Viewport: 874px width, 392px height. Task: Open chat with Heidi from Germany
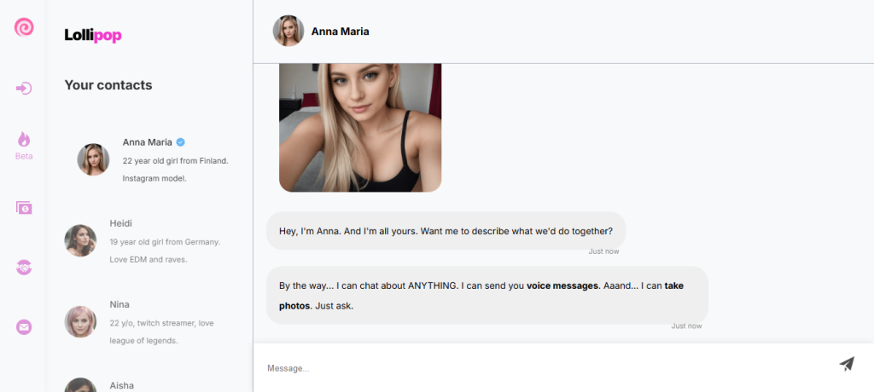point(148,241)
